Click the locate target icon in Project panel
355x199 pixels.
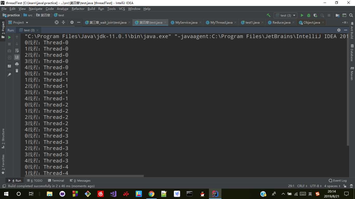57,23
